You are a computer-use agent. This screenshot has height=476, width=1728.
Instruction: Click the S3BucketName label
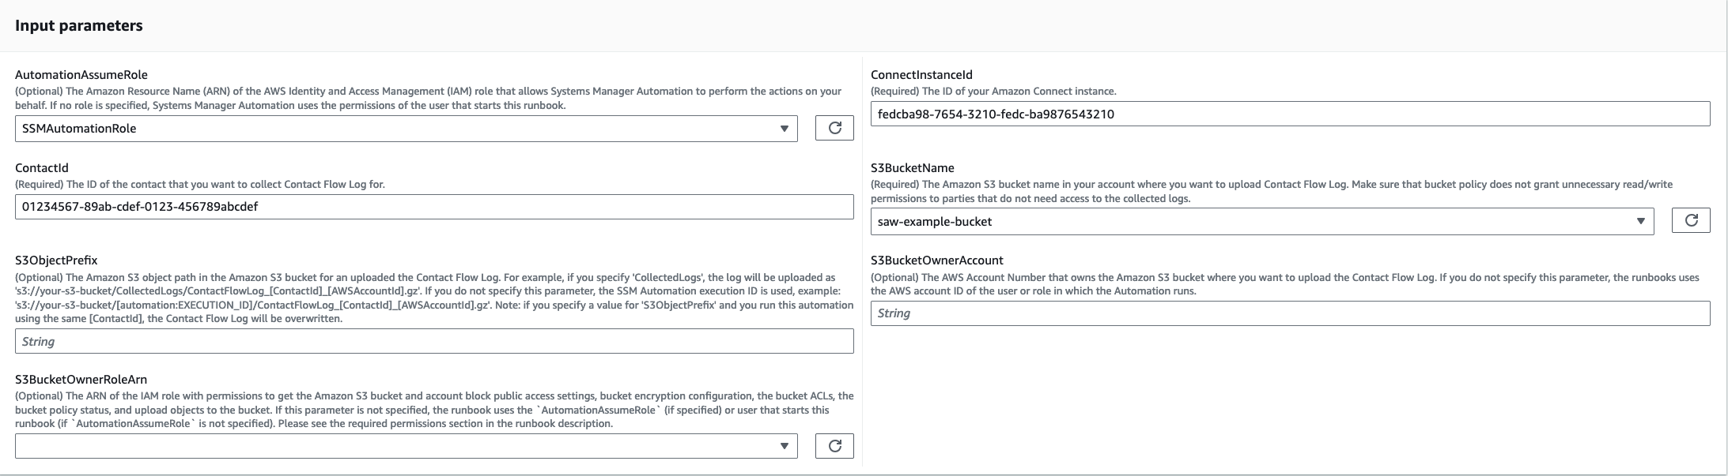click(x=912, y=167)
